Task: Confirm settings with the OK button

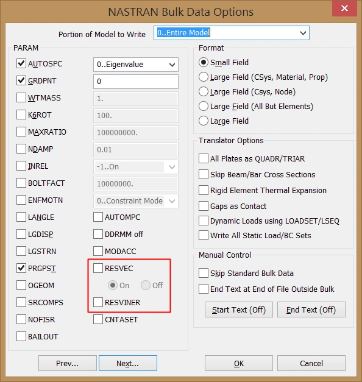Action: 239,363
